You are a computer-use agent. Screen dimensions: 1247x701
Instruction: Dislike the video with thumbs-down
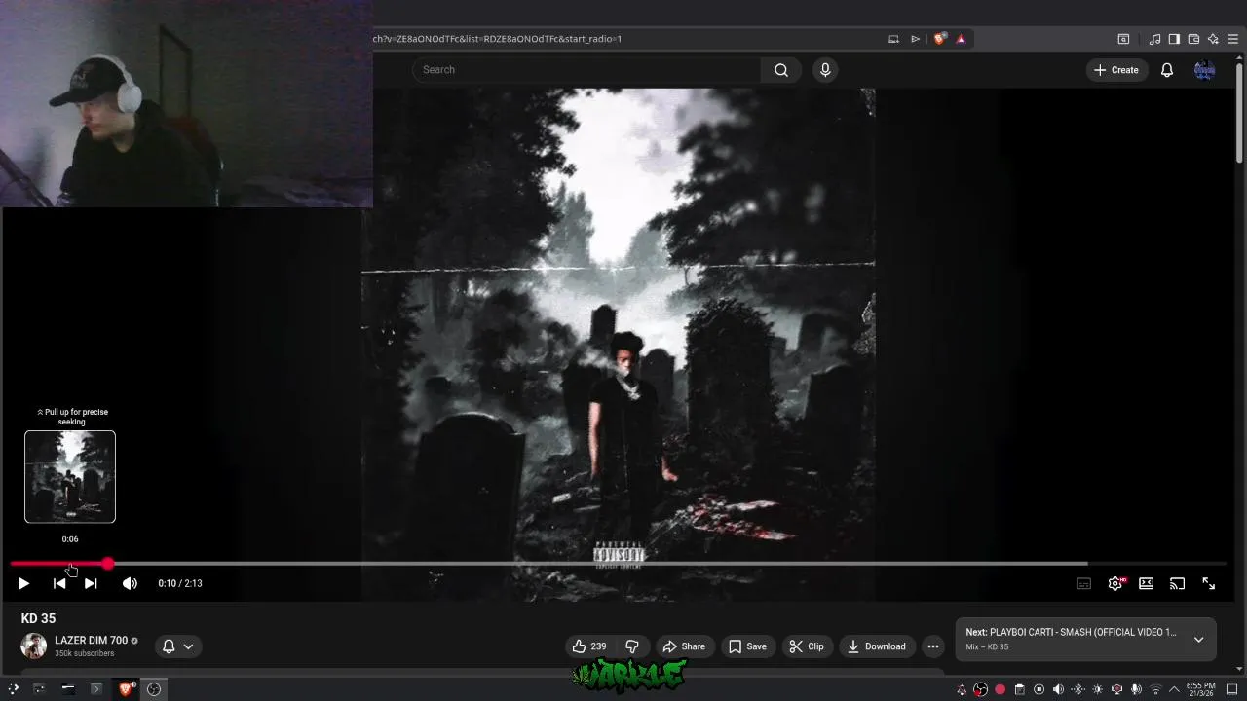(x=632, y=646)
